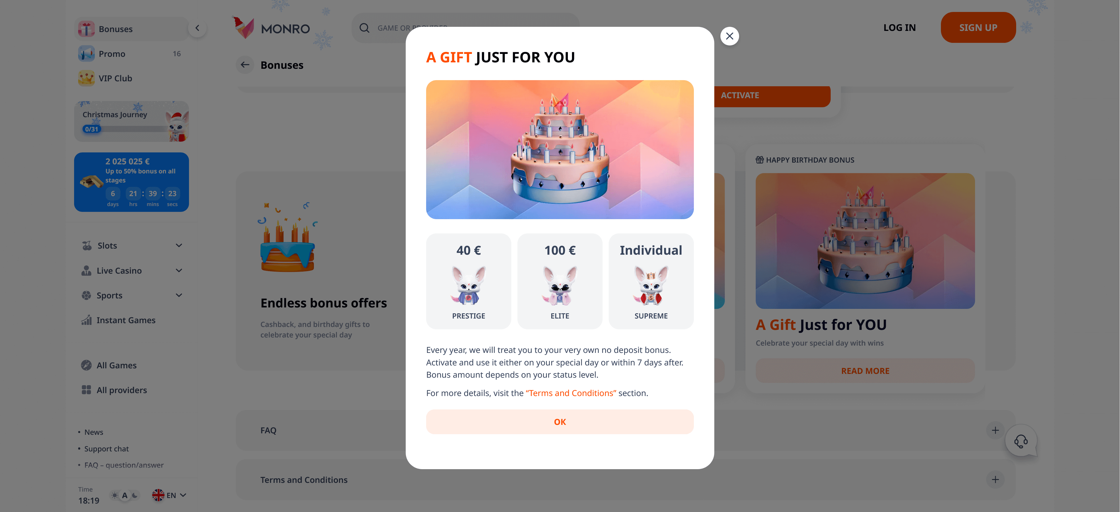Close the gift popup with X

point(729,36)
